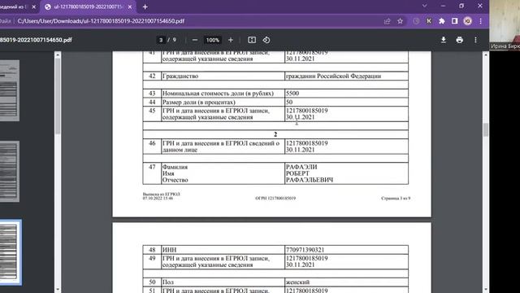Click the 100% zoom level field
This screenshot has height=293, width=520.
213,40
